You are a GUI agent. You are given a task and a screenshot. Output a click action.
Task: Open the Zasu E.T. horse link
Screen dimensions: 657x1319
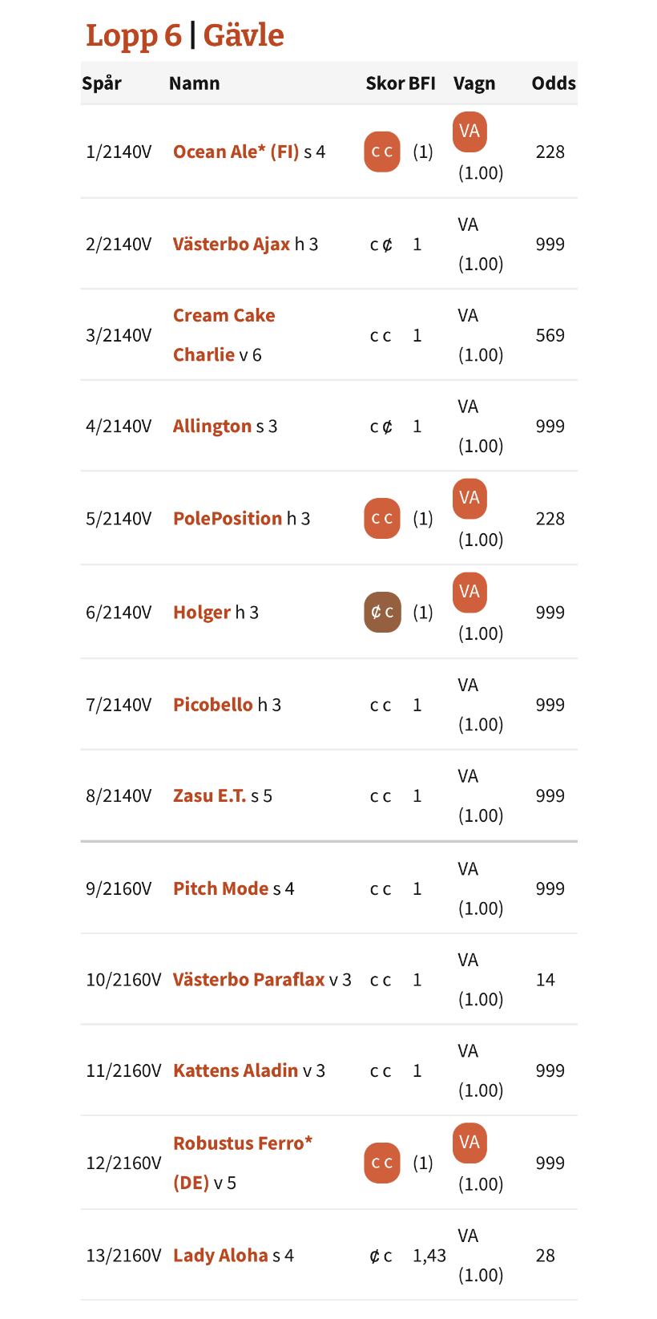point(210,795)
